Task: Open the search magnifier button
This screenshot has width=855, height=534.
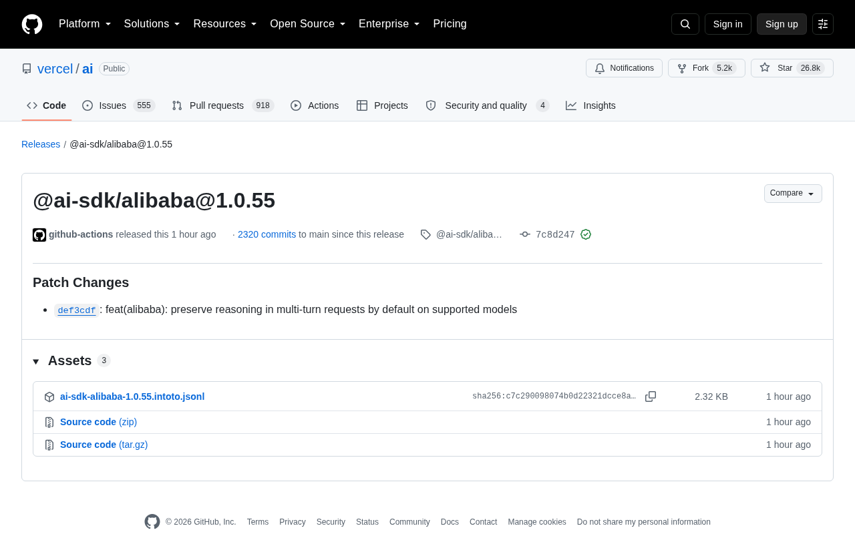Action: click(685, 24)
